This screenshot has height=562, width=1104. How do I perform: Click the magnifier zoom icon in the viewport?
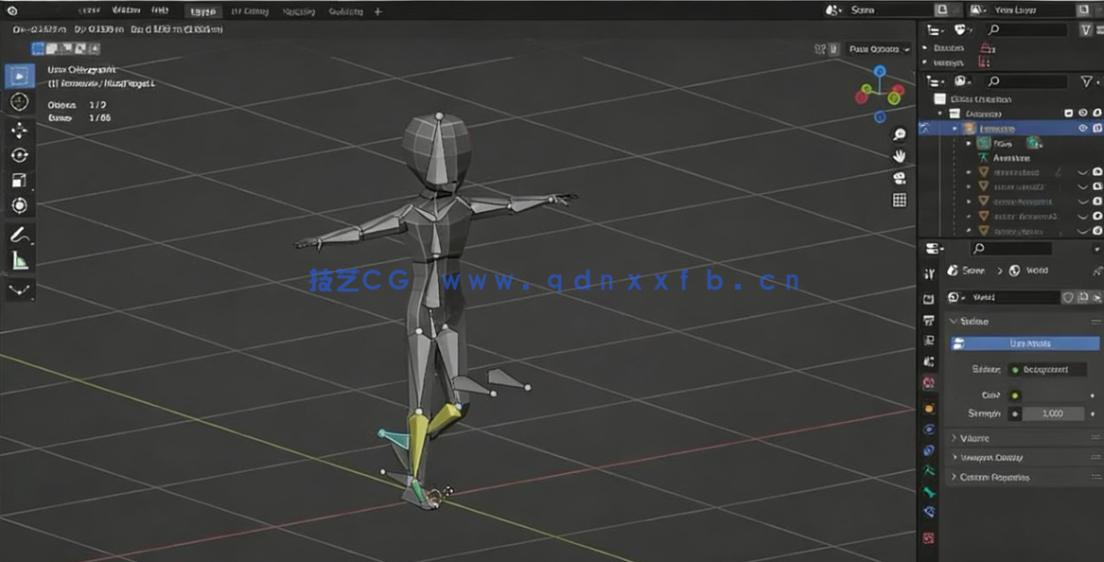899,135
